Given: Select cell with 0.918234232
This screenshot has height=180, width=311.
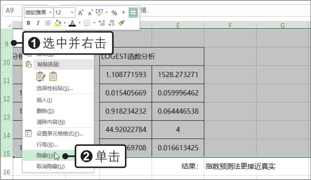Looking at the screenshot, I should pos(126,111).
